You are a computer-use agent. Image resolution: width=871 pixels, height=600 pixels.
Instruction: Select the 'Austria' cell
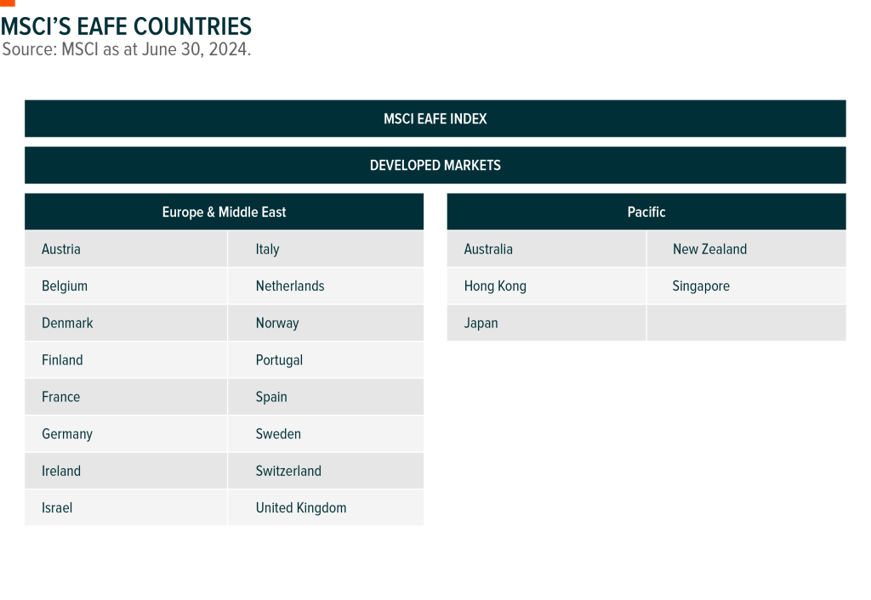(126, 249)
